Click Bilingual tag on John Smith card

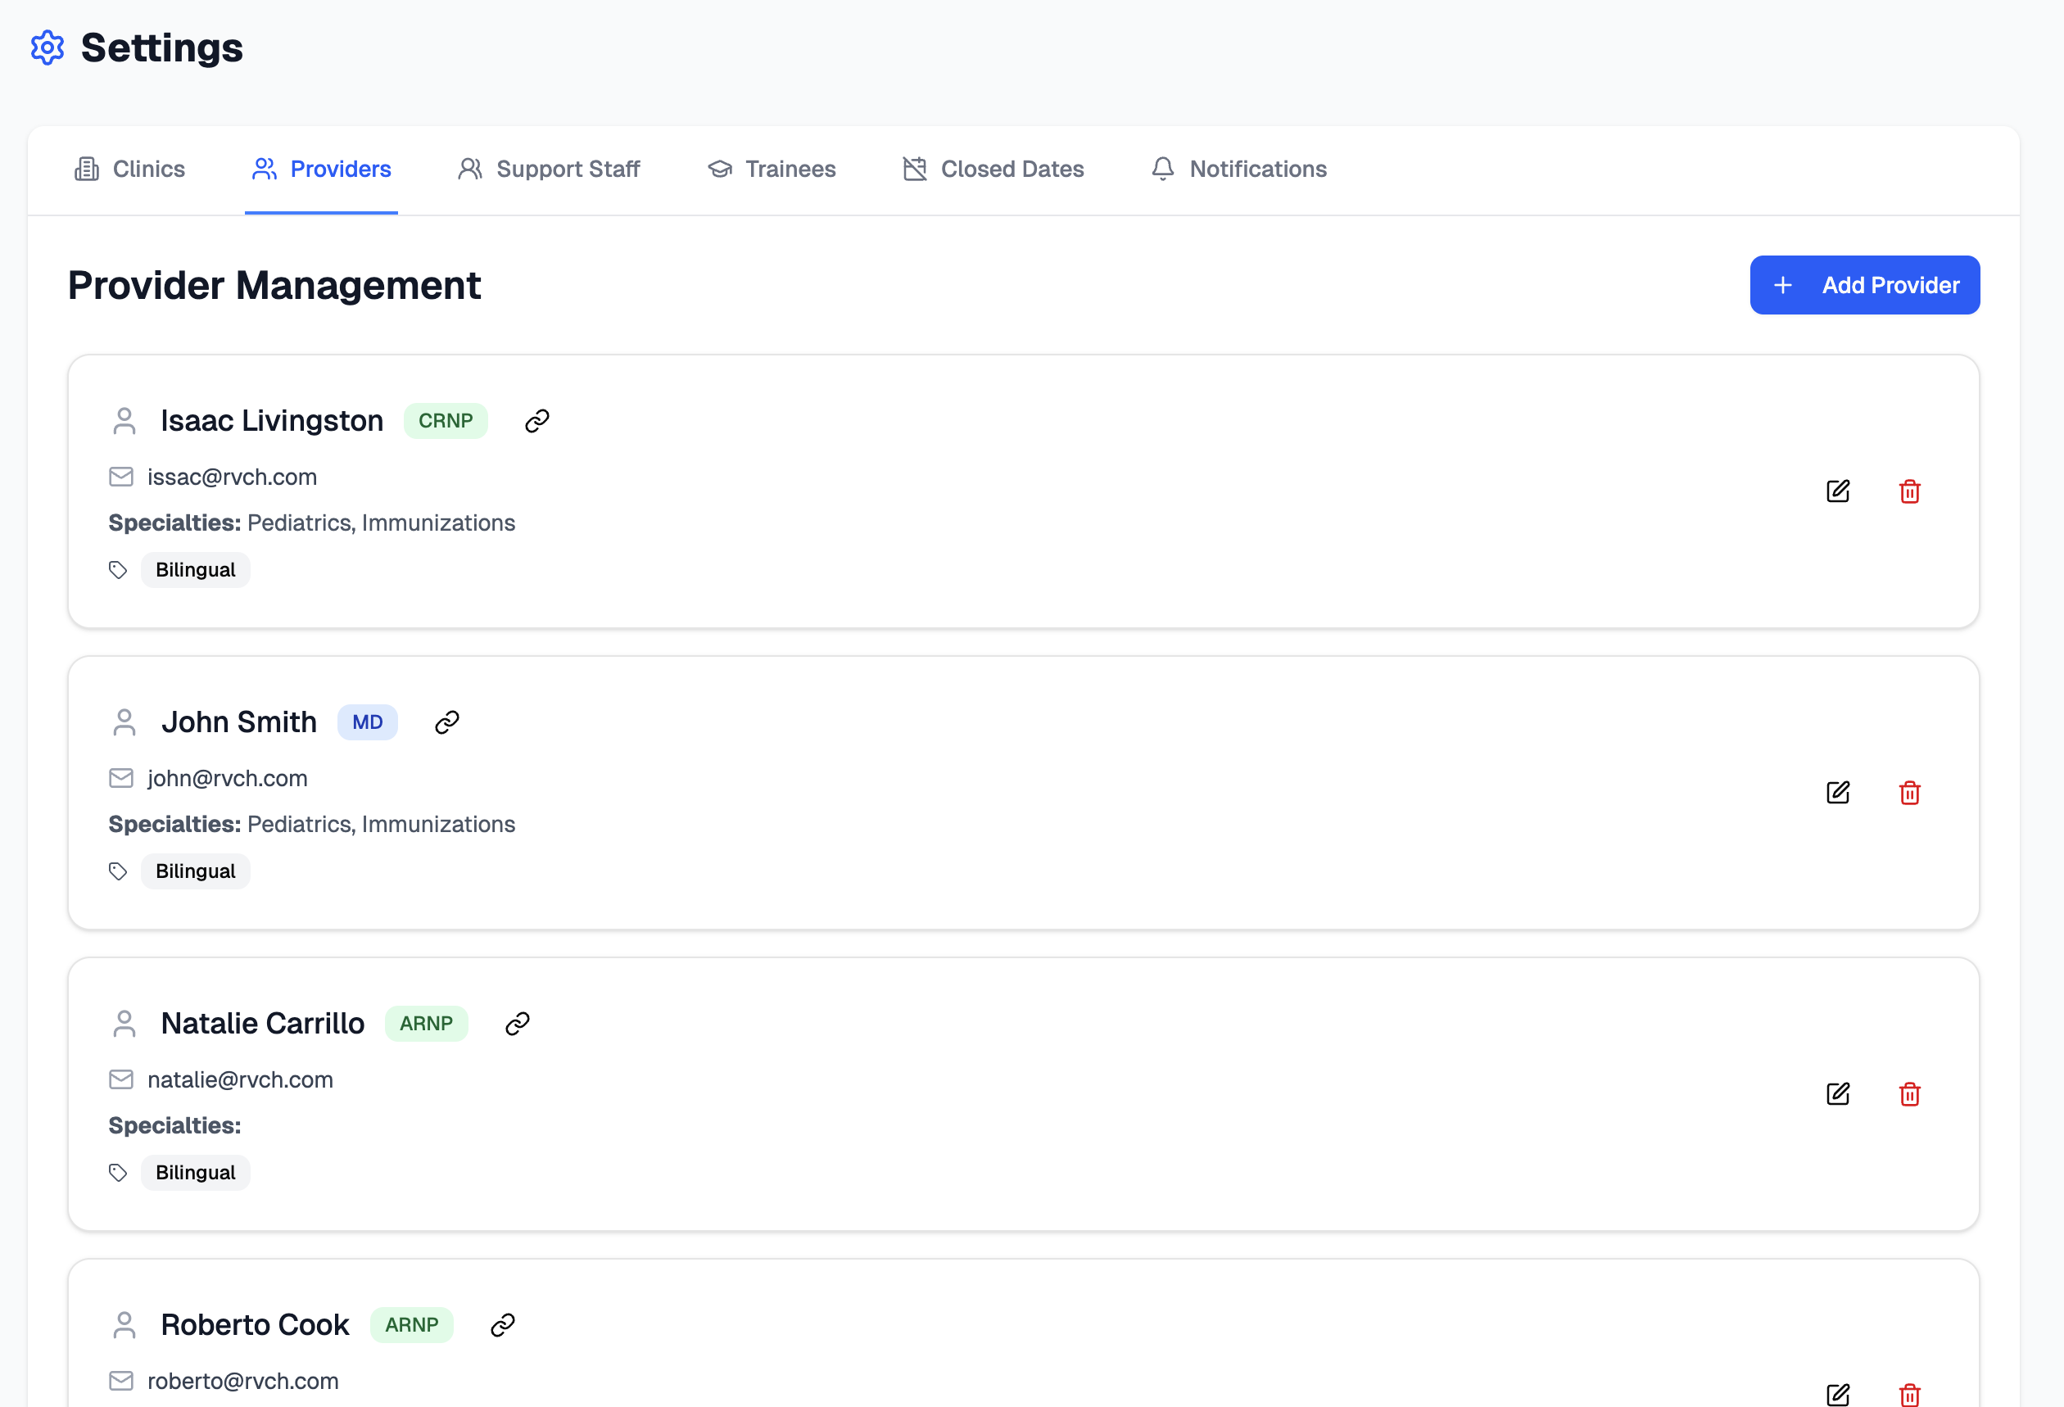(x=196, y=871)
